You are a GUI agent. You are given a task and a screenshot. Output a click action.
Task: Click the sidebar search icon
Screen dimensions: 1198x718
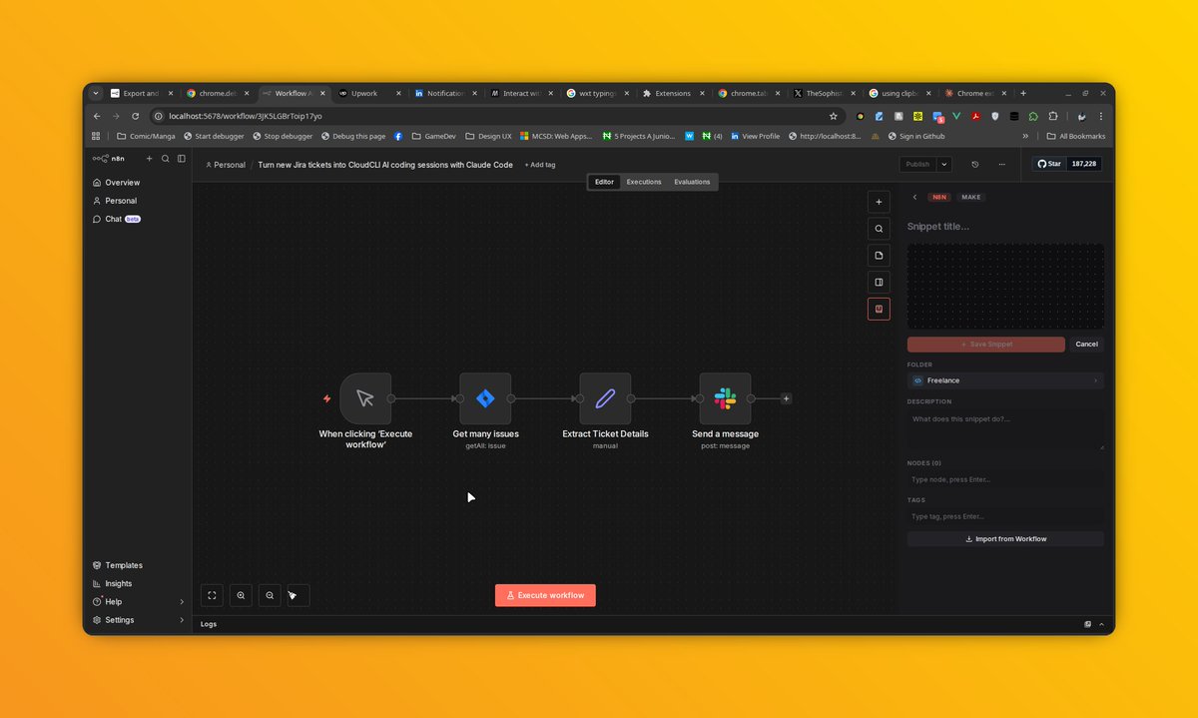[x=166, y=159]
